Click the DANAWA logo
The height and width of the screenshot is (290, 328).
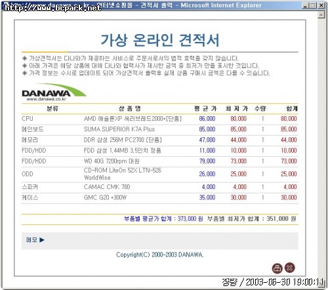click(54, 92)
